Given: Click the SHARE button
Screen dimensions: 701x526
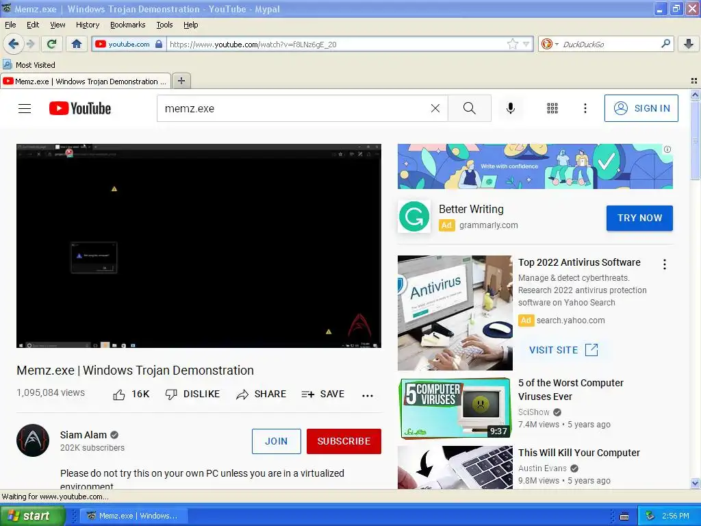Looking at the screenshot, I should click(x=261, y=394).
